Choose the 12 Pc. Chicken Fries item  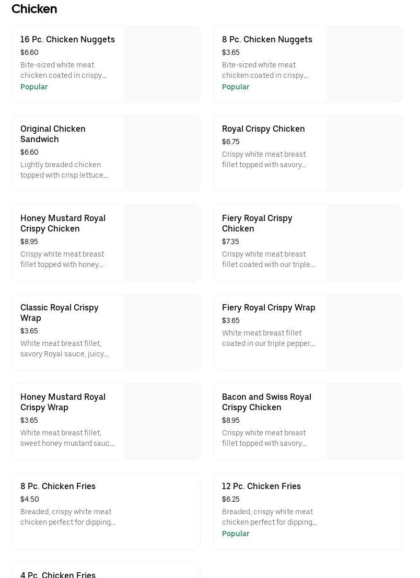[308, 511]
